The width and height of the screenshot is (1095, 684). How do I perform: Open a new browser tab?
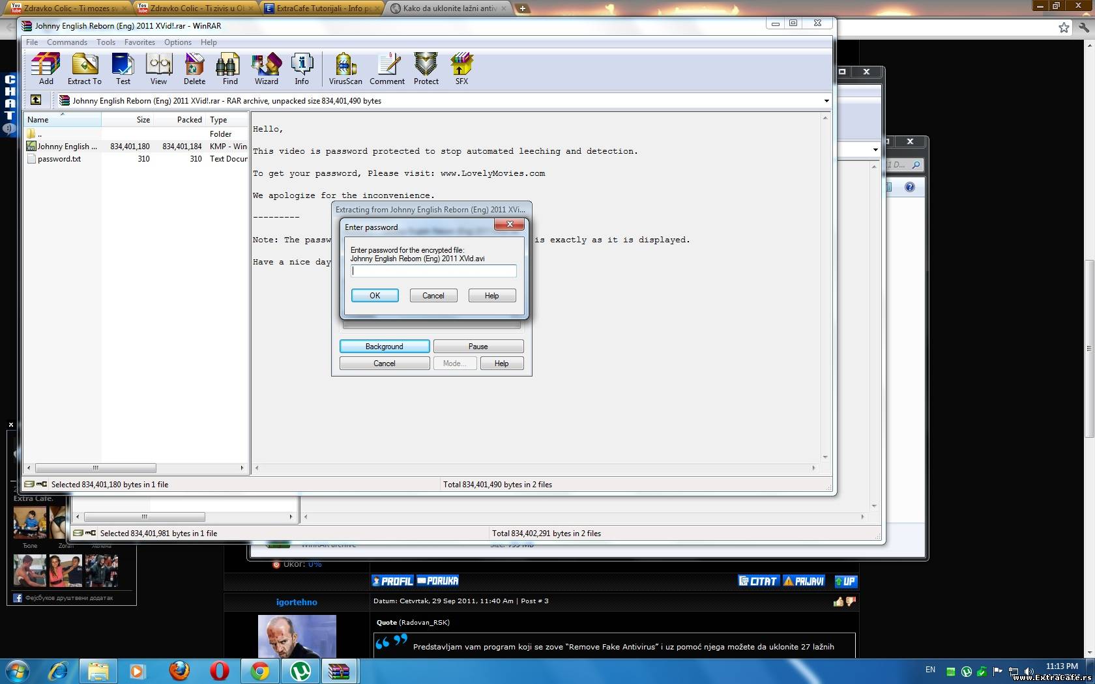[x=522, y=8]
